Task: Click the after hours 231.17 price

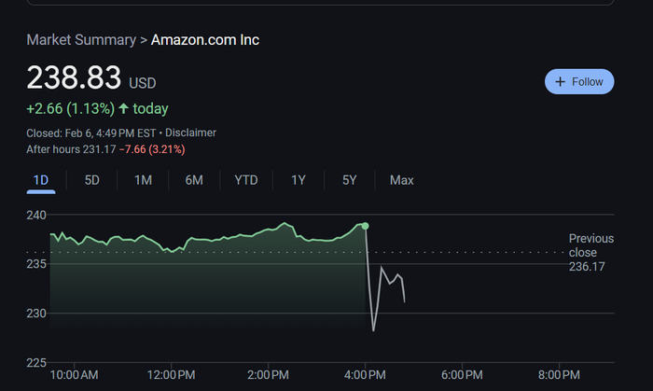Action: (x=99, y=149)
